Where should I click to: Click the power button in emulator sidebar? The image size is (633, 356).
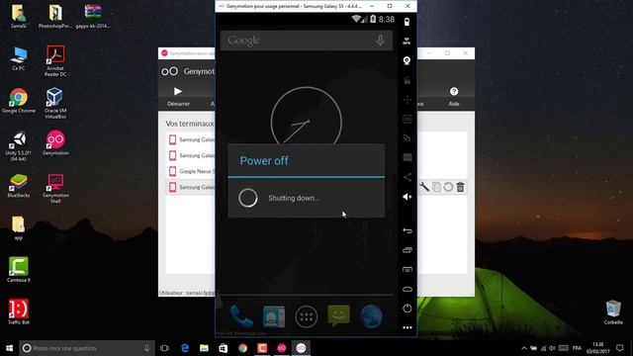(407, 309)
